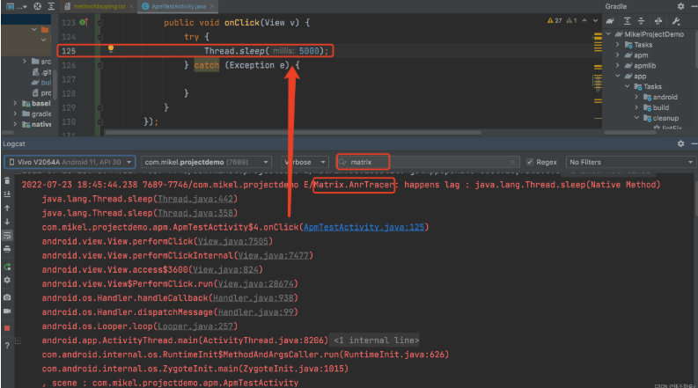
Task: Select gradle folder in project tree
Action: (41, 113)
